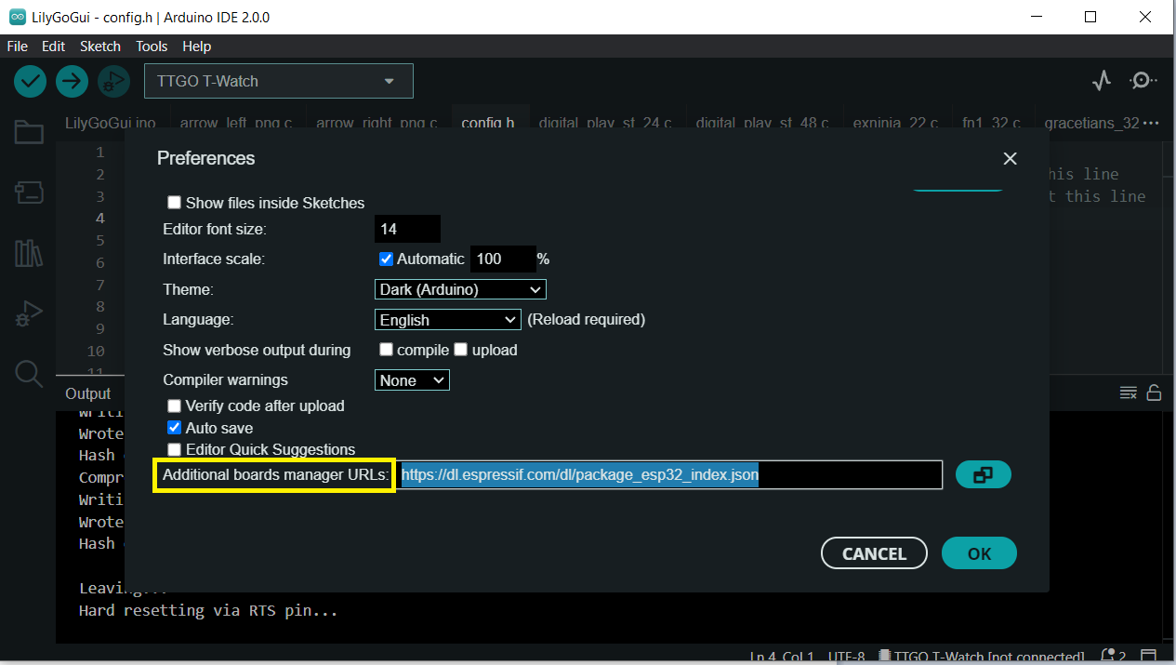Open the File menu
The height and width of the screenshot is (665, 1176).
[x=18, y=46]
